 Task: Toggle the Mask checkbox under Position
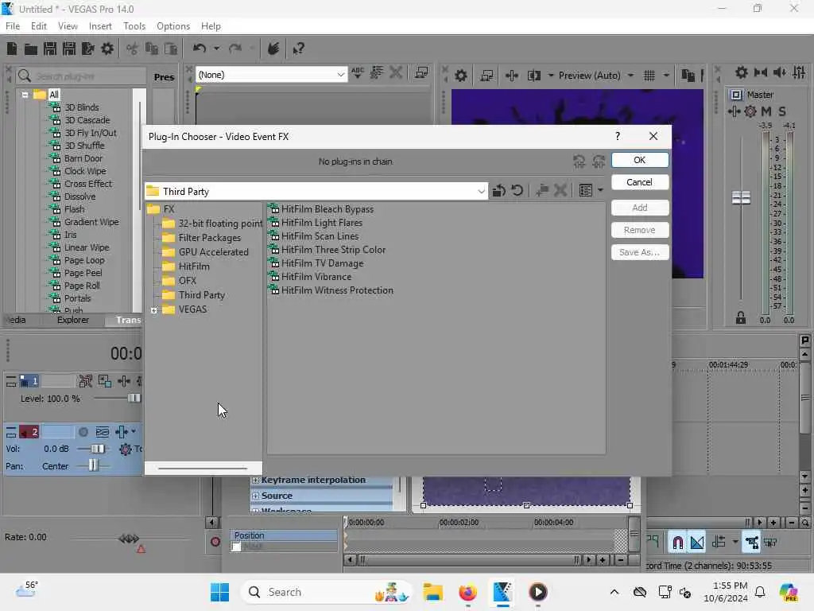coord(236,547)
